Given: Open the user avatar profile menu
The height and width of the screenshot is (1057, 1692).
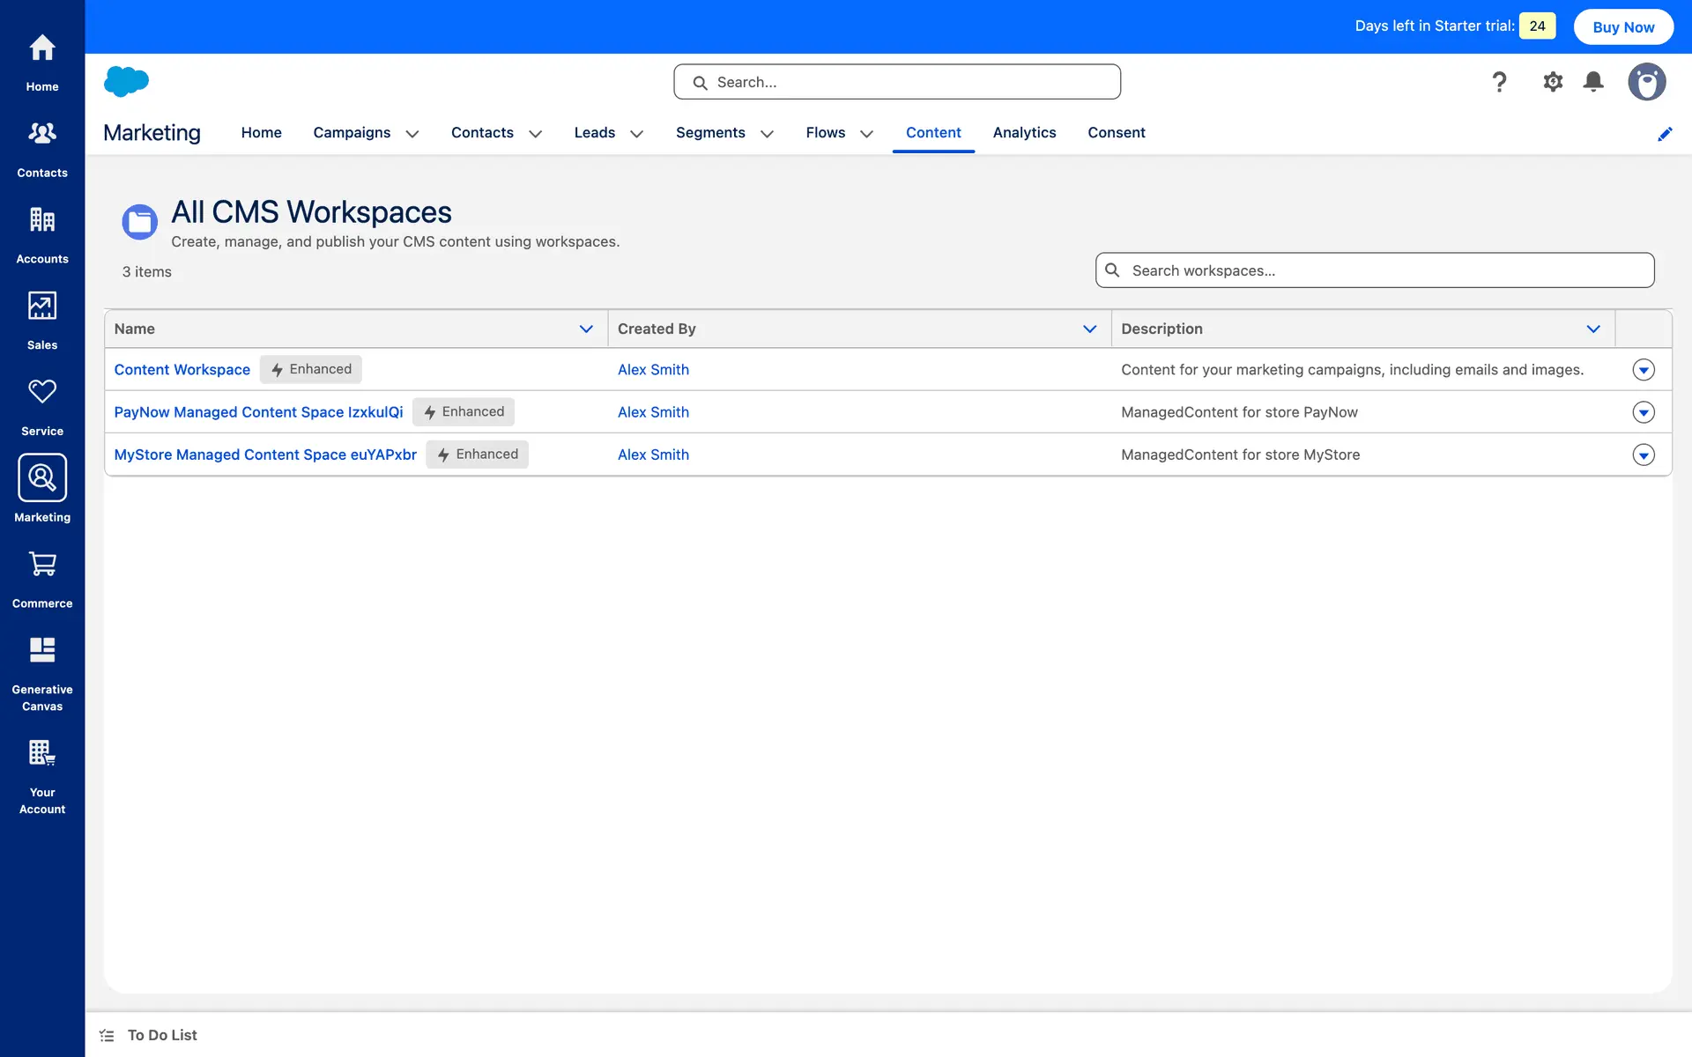Looking at the screenshot, I should (x=1646, y=82).
